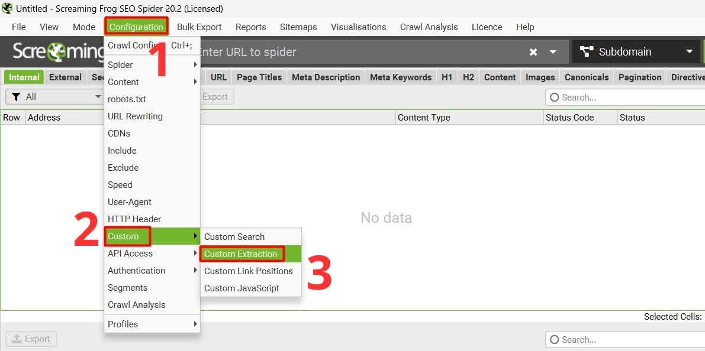Open the Visualisations menu
Screen dimensions: 705x351
pyautogui.click(x=358, y=27)
